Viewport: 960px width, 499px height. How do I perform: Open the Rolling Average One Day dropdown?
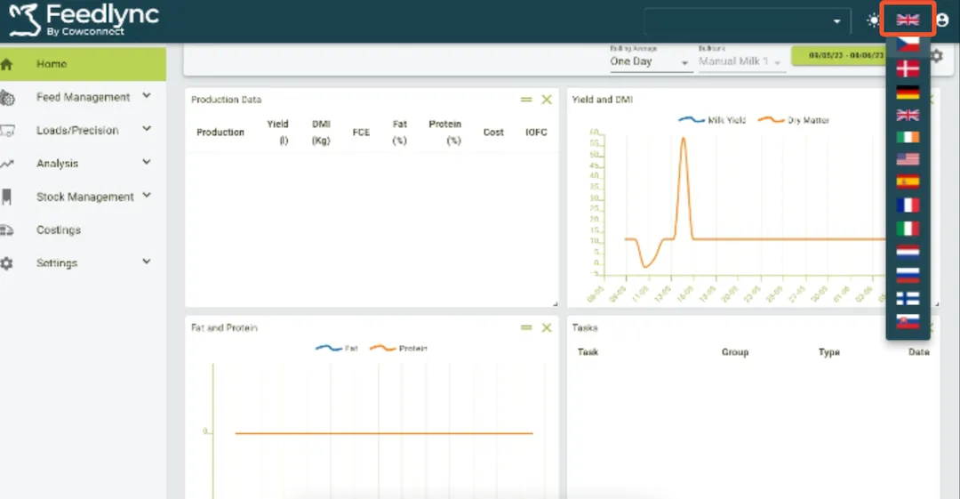pyautogui.click(x=650, y=61)
